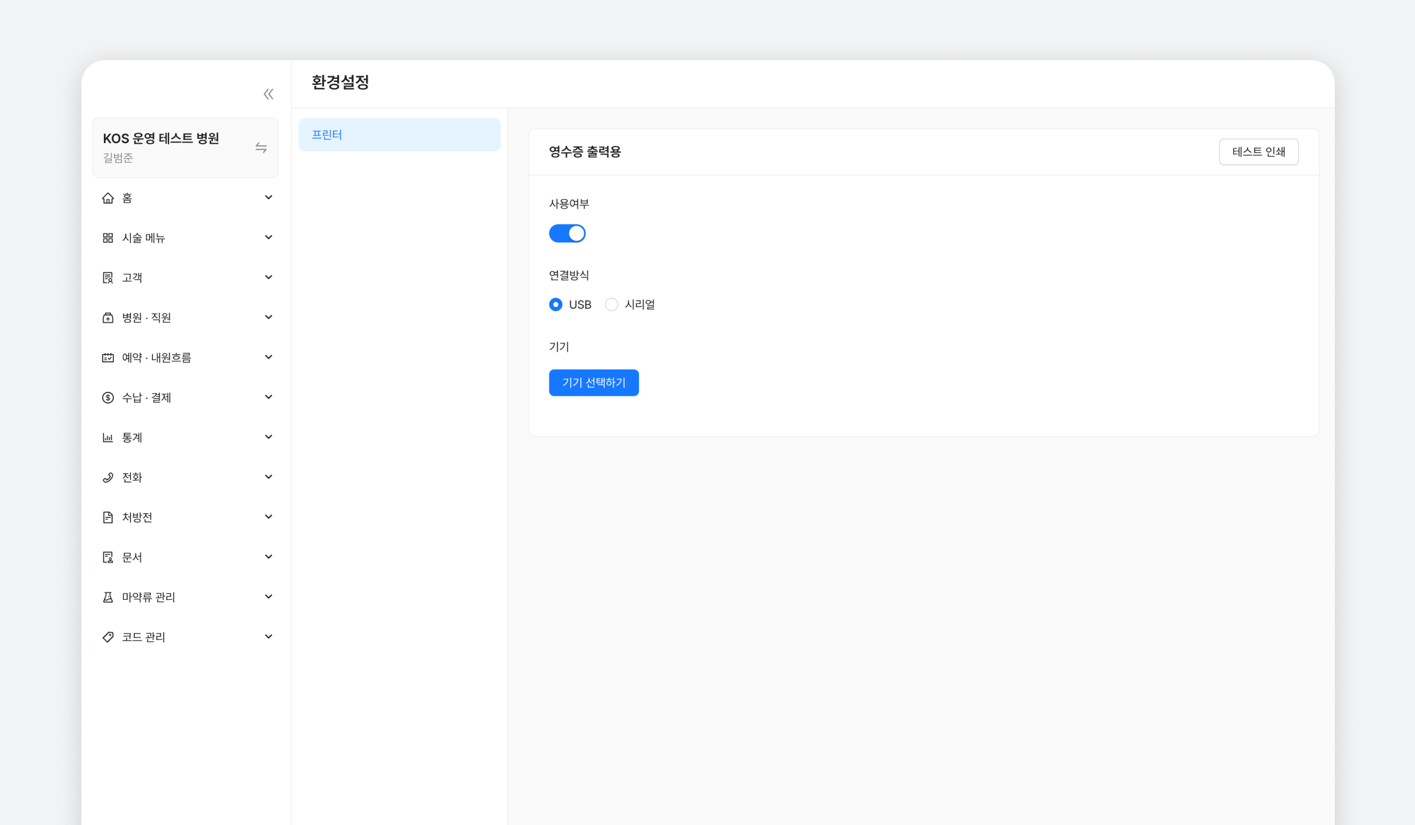The width and height of the screenshot is (1415, 825).
Task: Click the 시술 메뉴 grid icon
Action: click(108, 238)
